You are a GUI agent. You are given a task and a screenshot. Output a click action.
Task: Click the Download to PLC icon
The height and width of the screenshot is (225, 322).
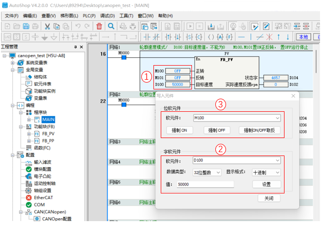click(211, 26)
